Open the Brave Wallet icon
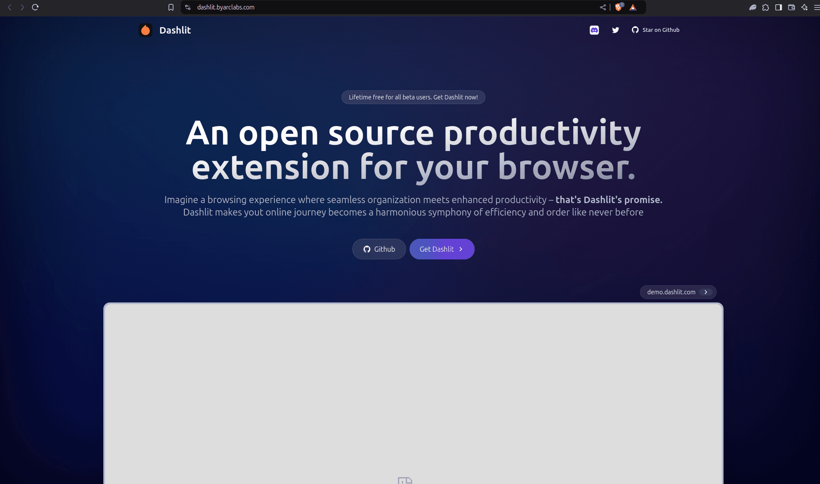This screenshot has width=820, height=484. (792, 7)
